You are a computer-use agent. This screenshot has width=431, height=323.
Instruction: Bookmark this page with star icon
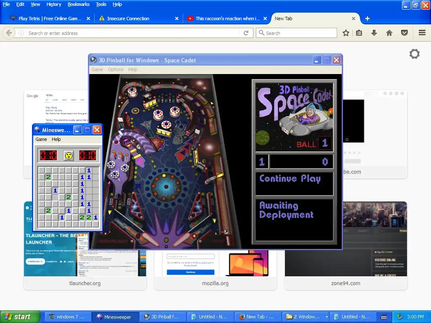[346, 33]
